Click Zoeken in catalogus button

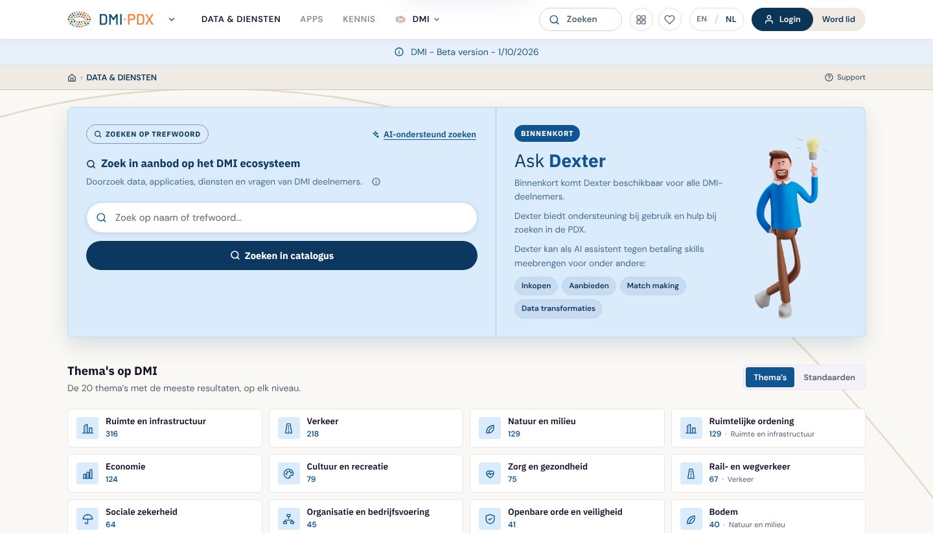point(282,256)
